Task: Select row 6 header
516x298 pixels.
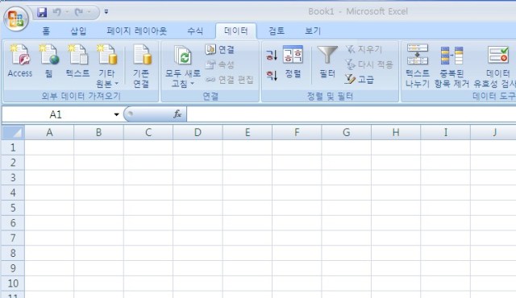Action: [13, 223]
